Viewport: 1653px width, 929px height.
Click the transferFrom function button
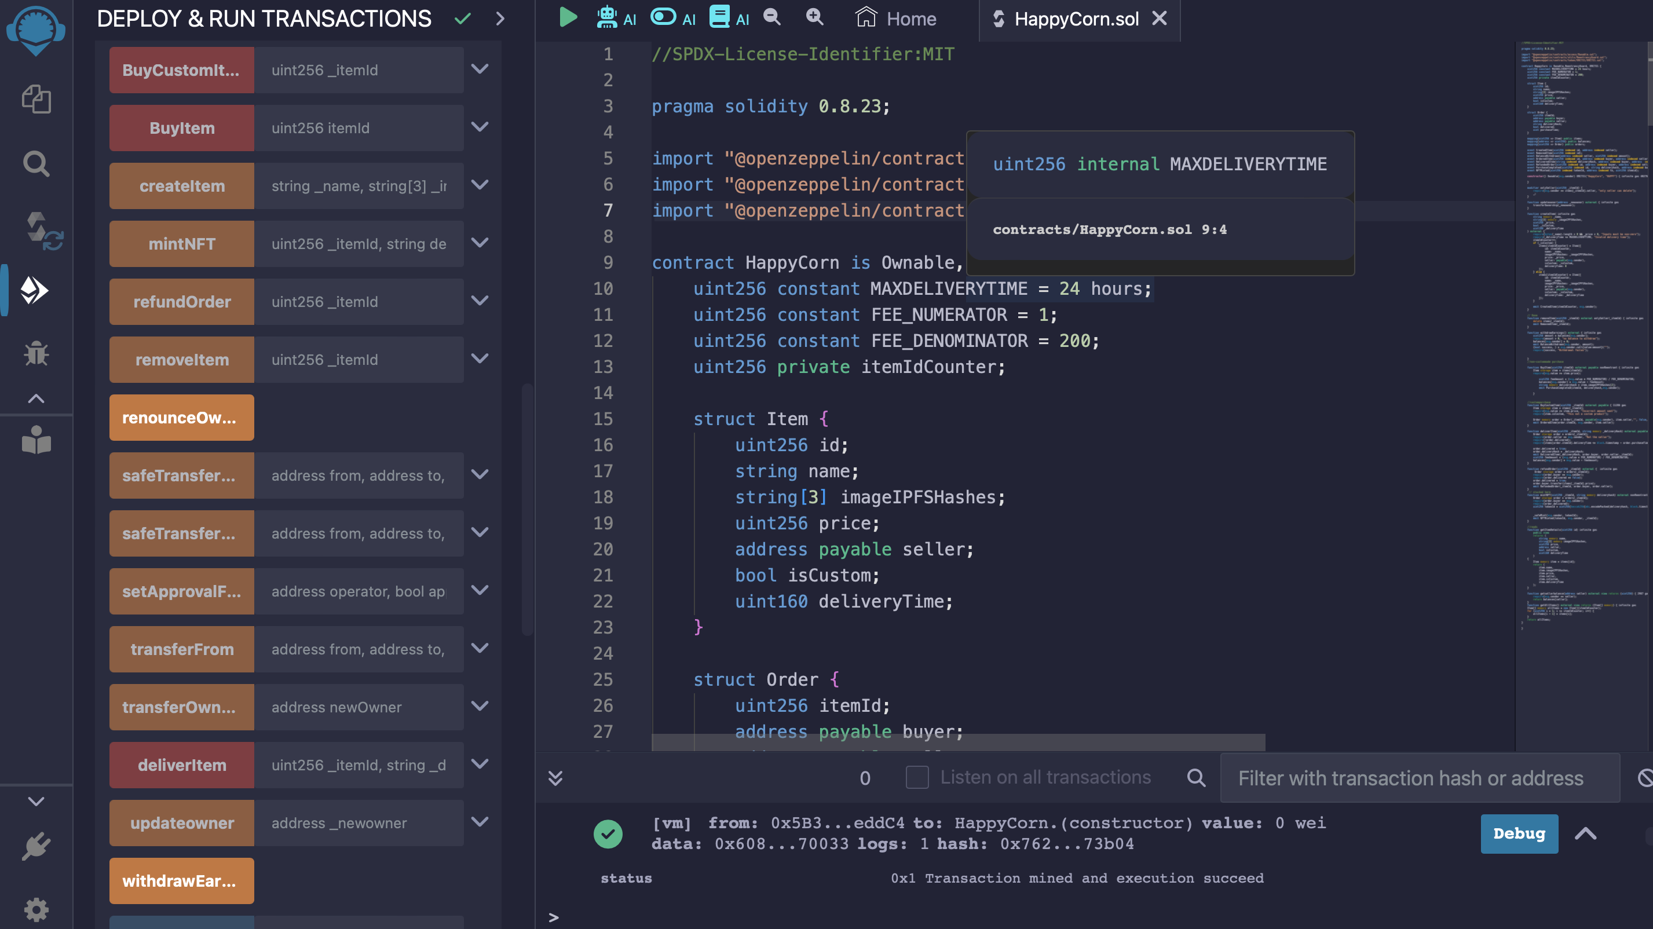pyautogui.click(x=182, y=649)
